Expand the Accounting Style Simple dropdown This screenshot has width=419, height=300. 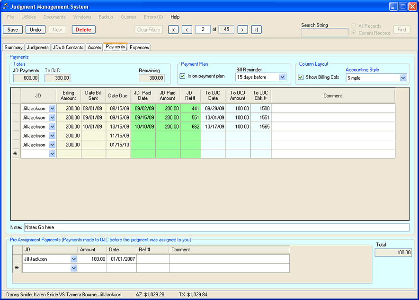[x=403, y=78]
